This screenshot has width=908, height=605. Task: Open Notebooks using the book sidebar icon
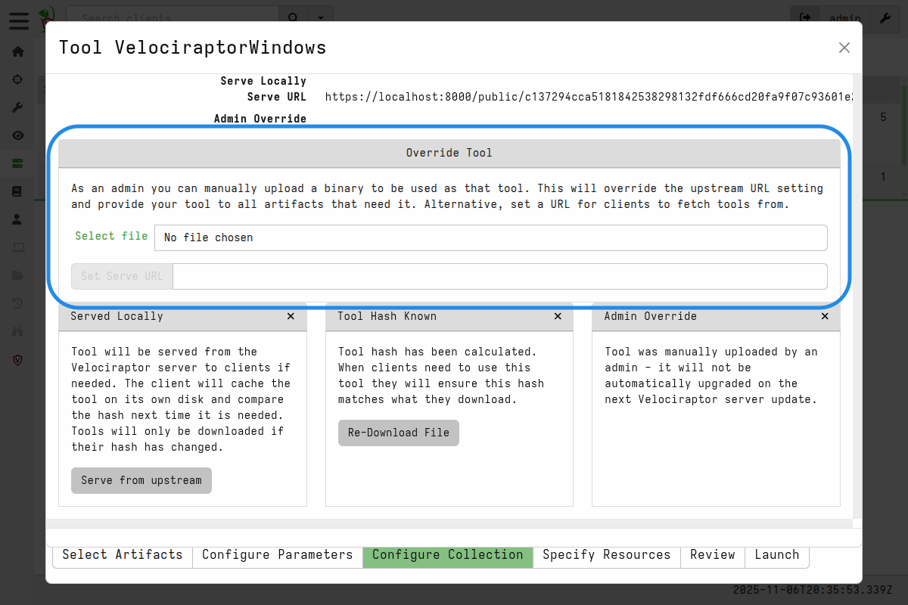click(17, 191)
